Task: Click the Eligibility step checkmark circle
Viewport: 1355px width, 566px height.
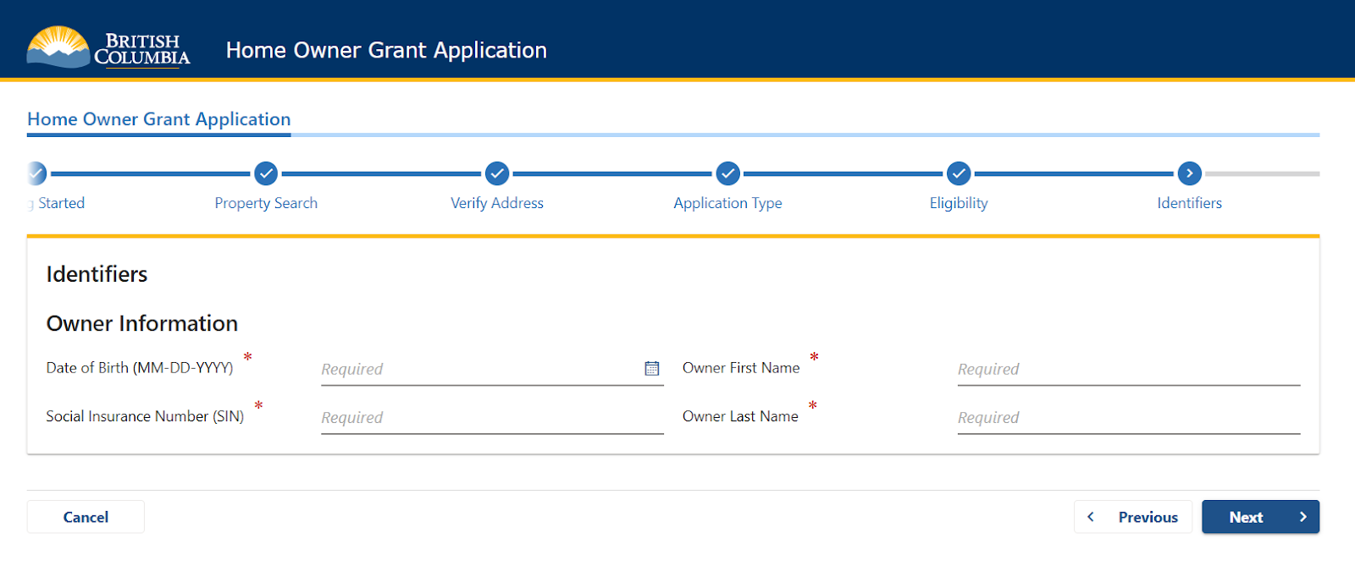Action: [959, 173]
